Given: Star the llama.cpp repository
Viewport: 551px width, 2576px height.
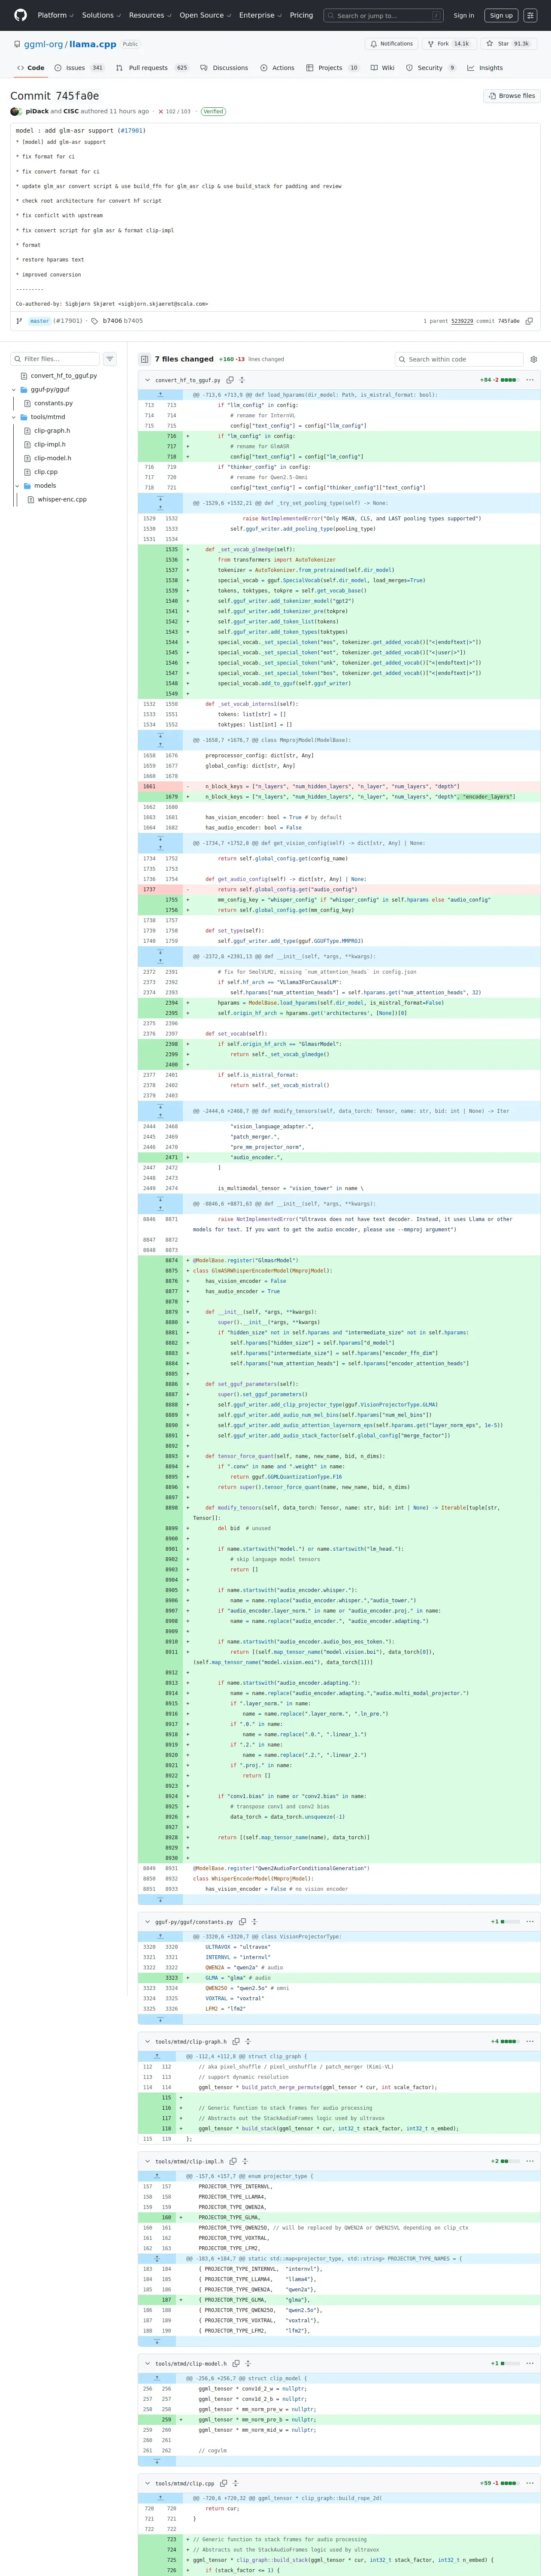Looking at the screenshot, I should point(509,44).
